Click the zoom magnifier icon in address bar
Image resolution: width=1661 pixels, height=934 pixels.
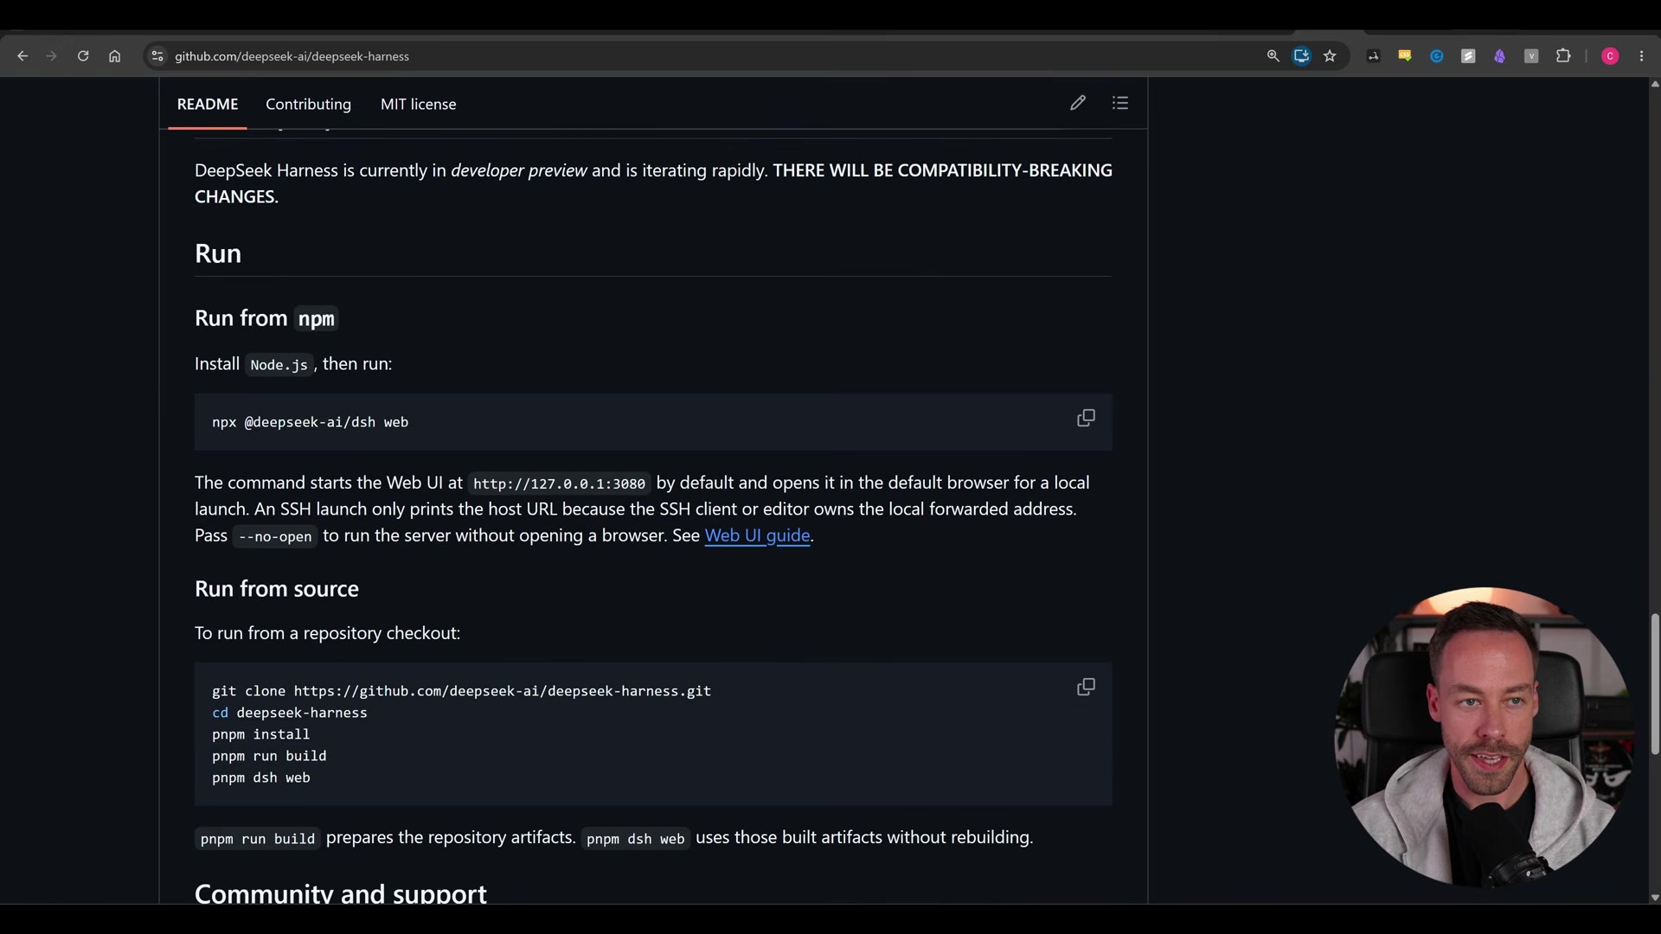pyautogui.click(x=1273, y=56)
